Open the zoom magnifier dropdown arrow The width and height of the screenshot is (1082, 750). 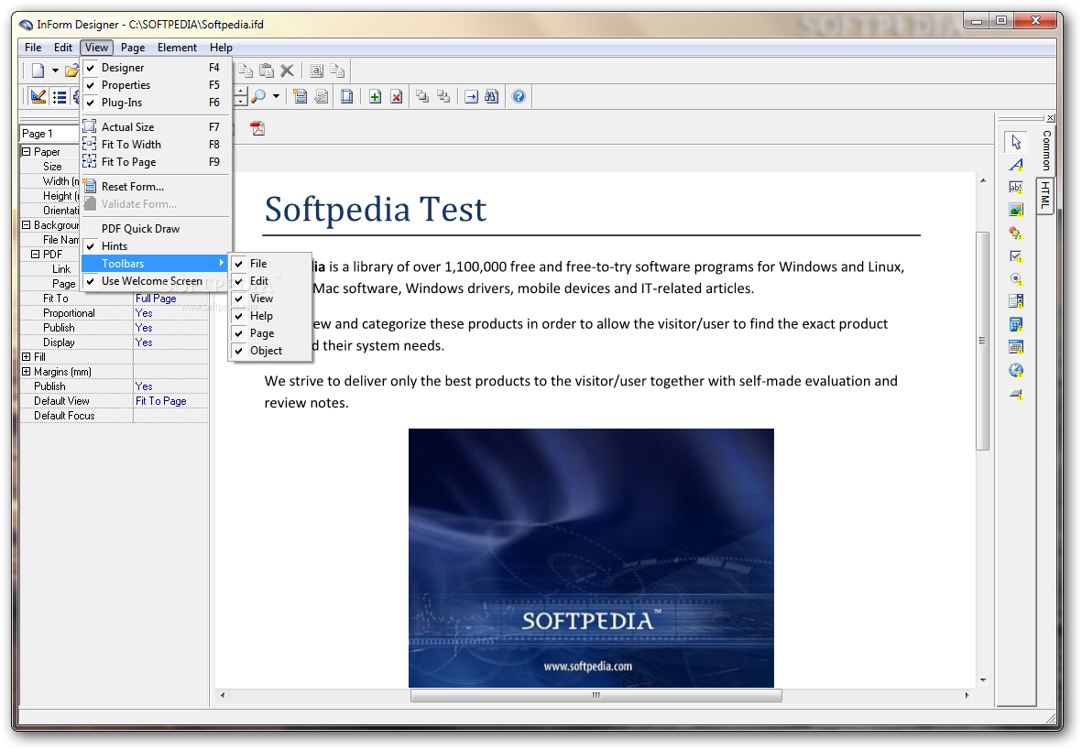[x=276, y=96]
